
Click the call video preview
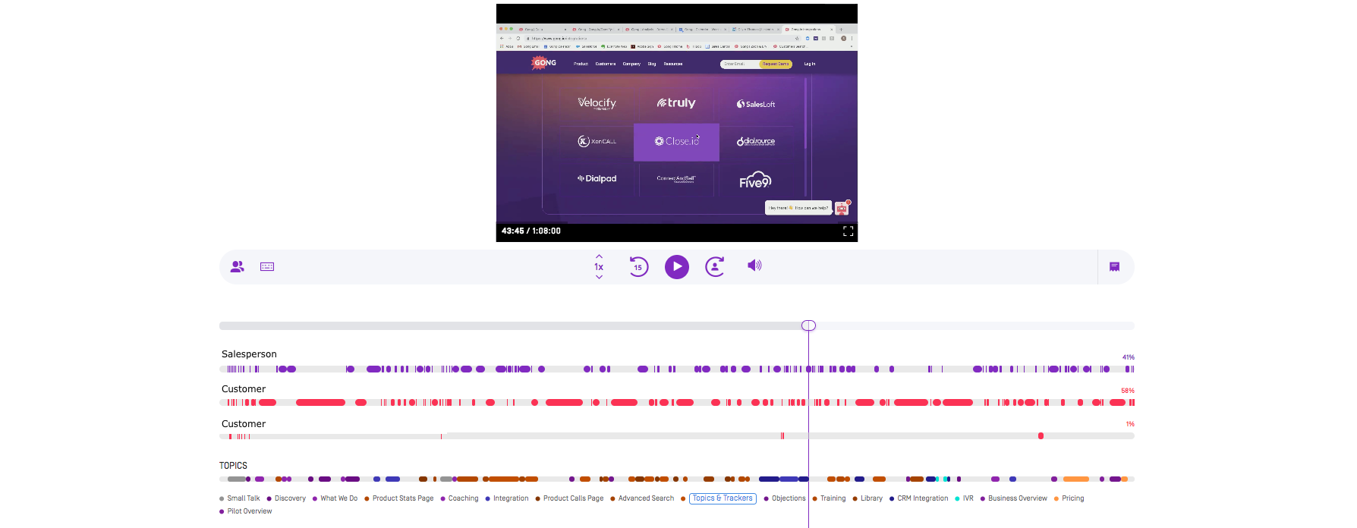(677, 123)
